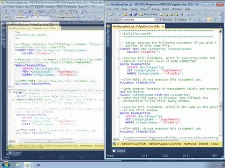Open the active documents list arrow
Viewport: 225px width, 168px height.
click(220, 27)
